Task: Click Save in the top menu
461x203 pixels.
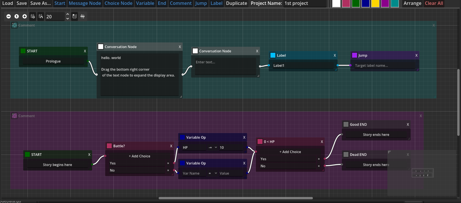Action: [x=21, y=3]
